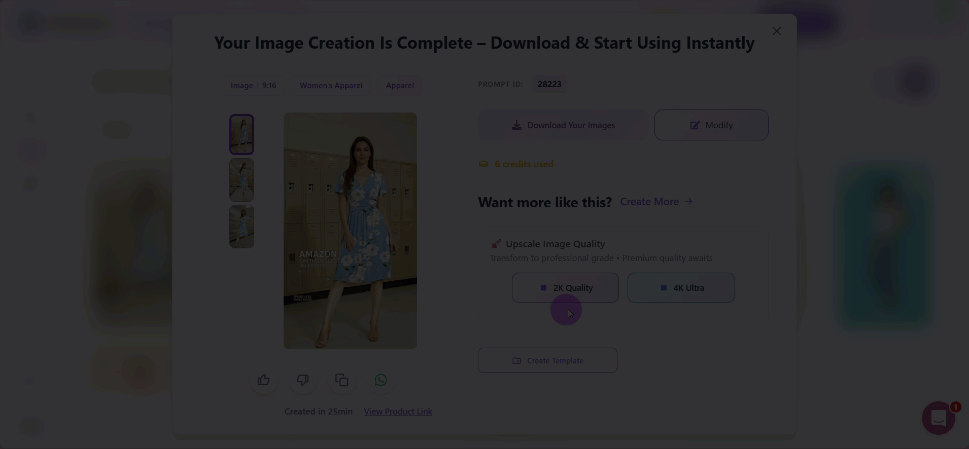The image size is (969, 449).
Task: Click the thumbs up like icon
Action: [263, 380]
